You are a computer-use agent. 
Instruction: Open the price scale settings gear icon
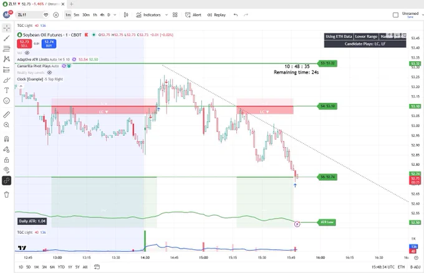(417, 258)
